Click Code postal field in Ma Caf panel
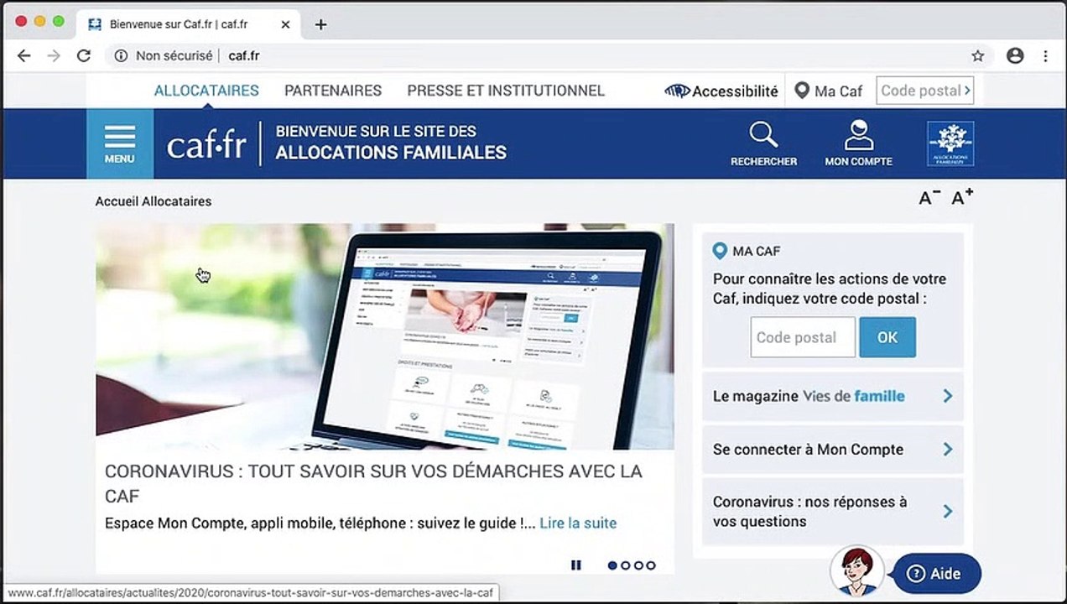The image size is (1067, 604). [x=803, y=337]
